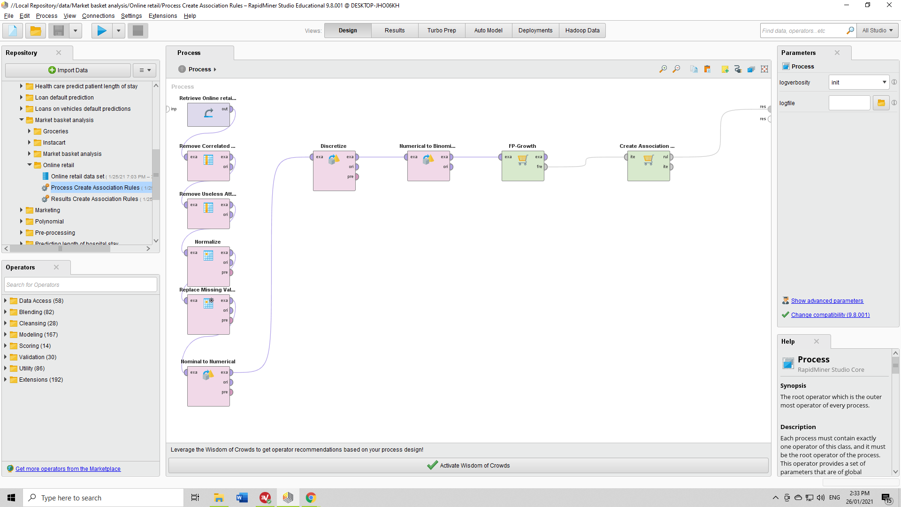Viewport: 901px width, 507px height.
Task: Select the Discretize operator
Action: [334, 170]
